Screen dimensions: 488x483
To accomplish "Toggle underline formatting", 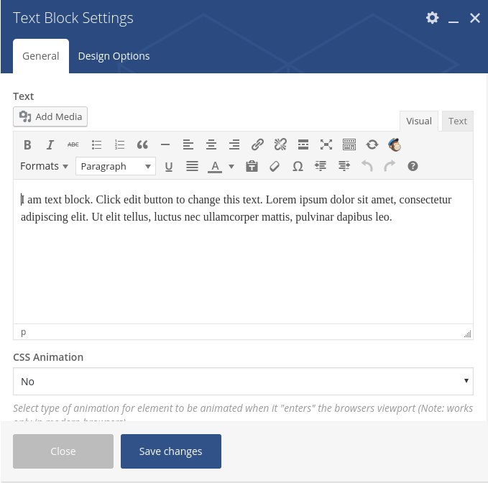I will click(169, 166).
